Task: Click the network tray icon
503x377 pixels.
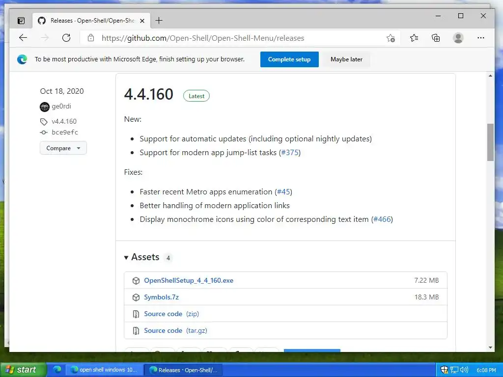Action: click(454, 370)
